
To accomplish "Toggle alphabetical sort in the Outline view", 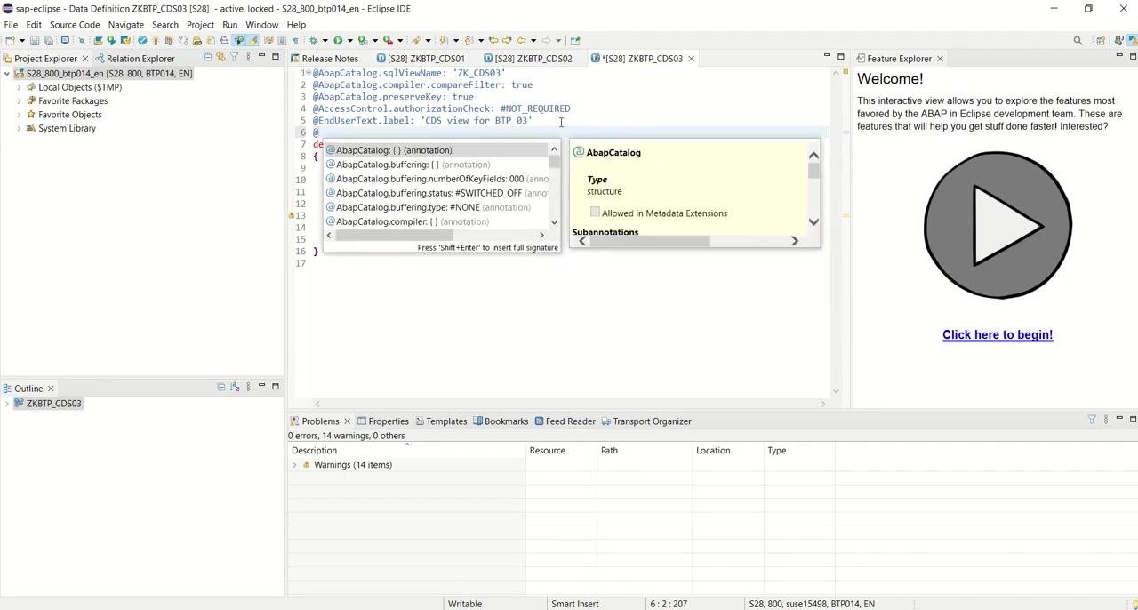I will [x=235, y=387].
